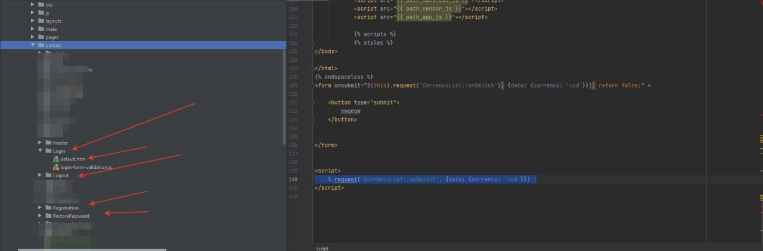Screen dimensions: 763x251
Task: Click the pages folder icon
Action: click(41, 37)
